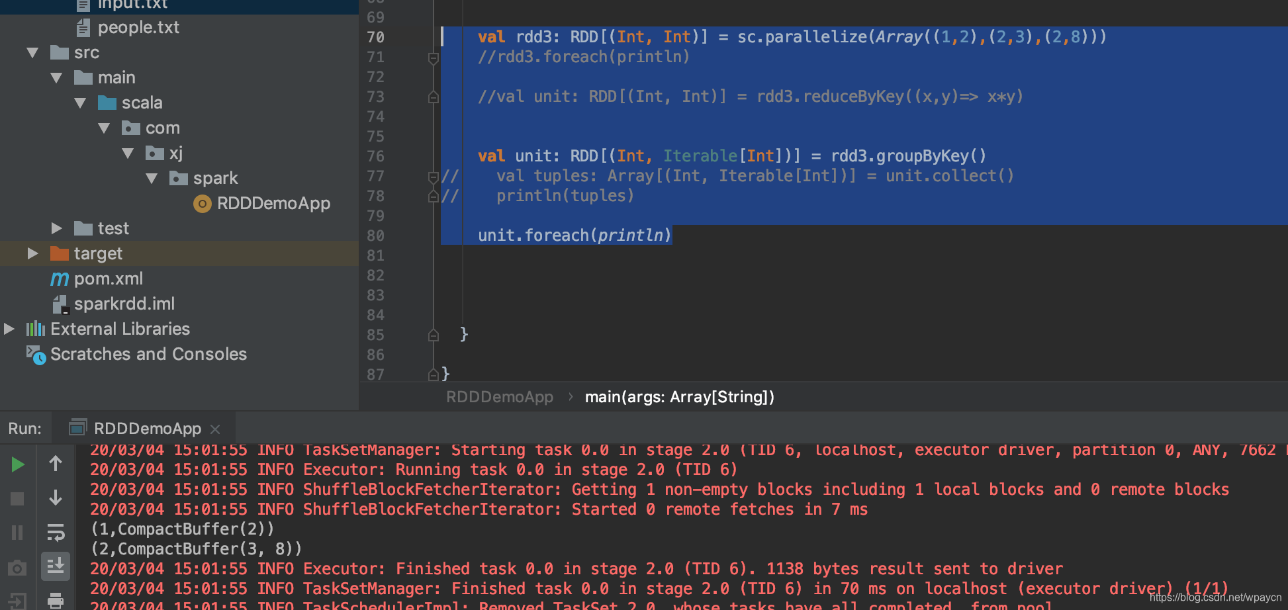Pause the program output
Image resolution: width=1288 pixels, height=610 pixels.
pyautogui.click(x=18, y=532)
